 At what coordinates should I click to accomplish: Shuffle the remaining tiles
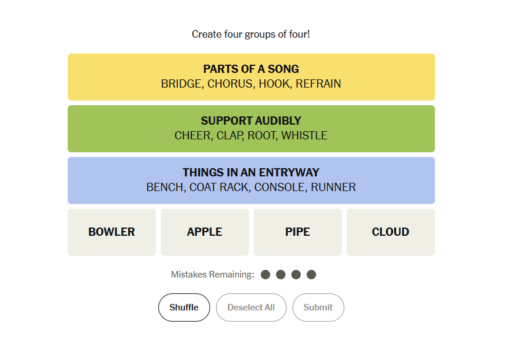[x=184, y=307]
